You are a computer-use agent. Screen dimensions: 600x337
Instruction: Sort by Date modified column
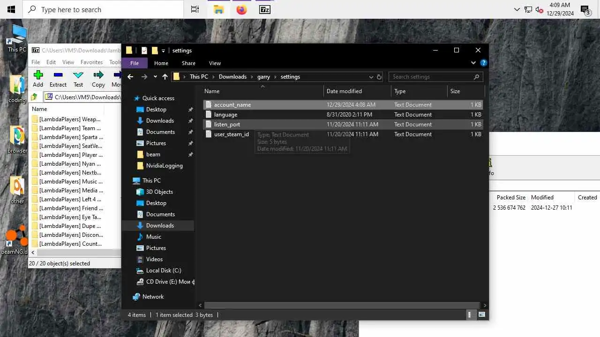(357, 91)
